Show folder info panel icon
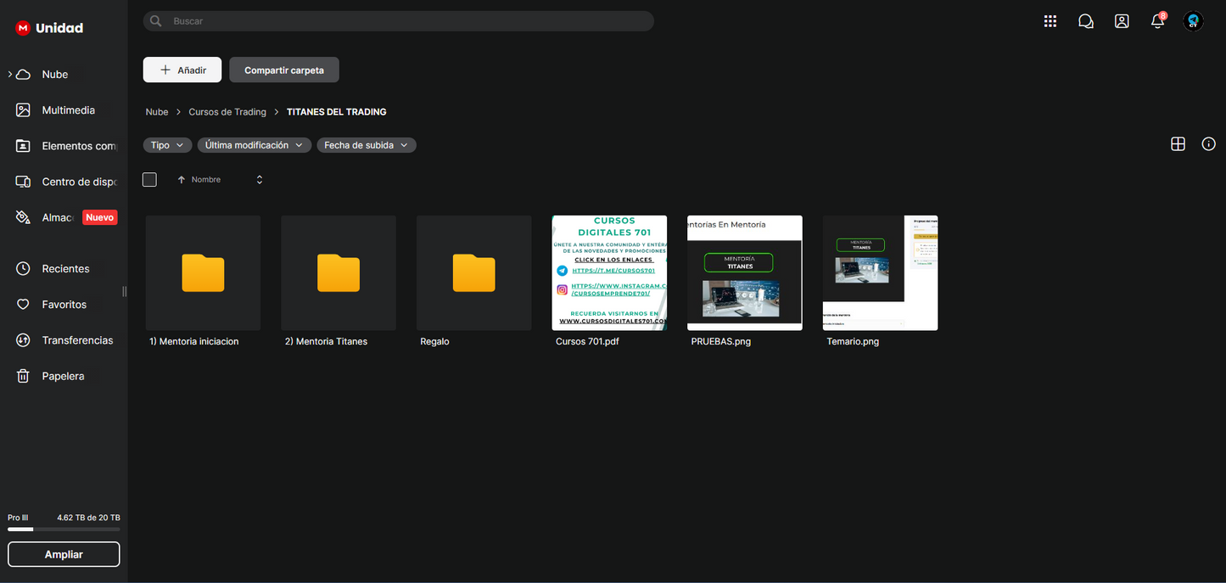Viewport: 1226px width, 583px height. (x=1208, y=144)
